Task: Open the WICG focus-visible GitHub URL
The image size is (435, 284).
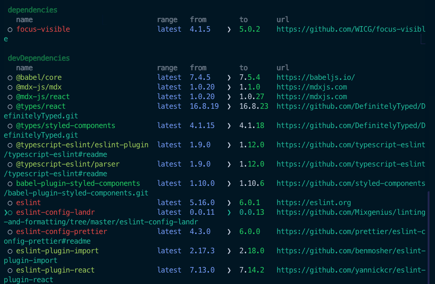Action: tap(350, 29)
